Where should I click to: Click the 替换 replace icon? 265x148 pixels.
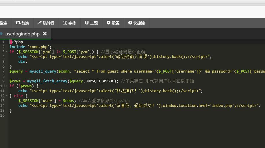[x=18, y=23]
